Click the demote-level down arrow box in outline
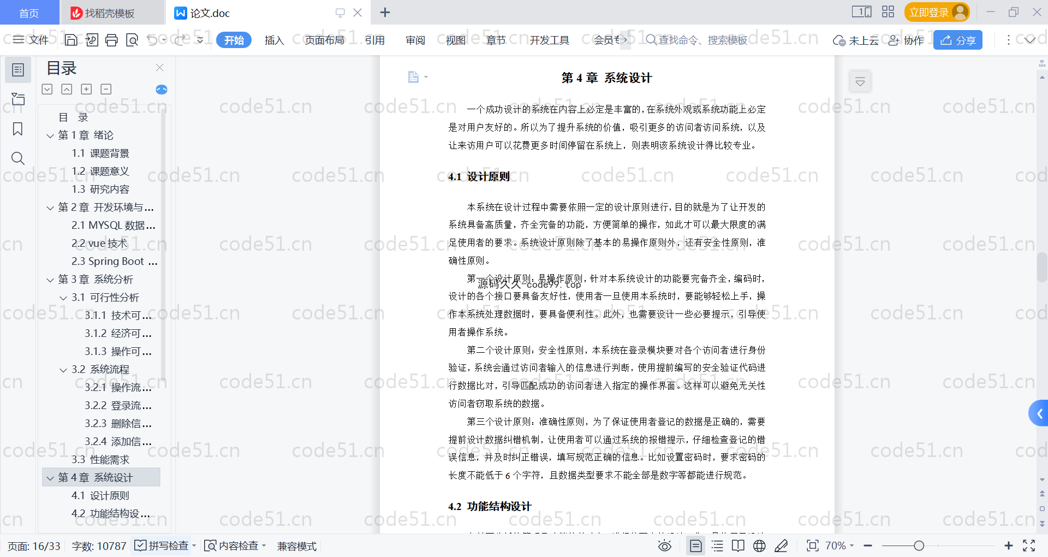The width and height of the screenshot is (1048, 557). (47, 89)
